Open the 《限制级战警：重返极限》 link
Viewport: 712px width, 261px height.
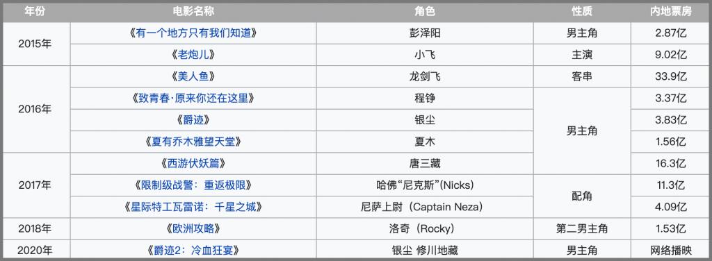point(193,185)
